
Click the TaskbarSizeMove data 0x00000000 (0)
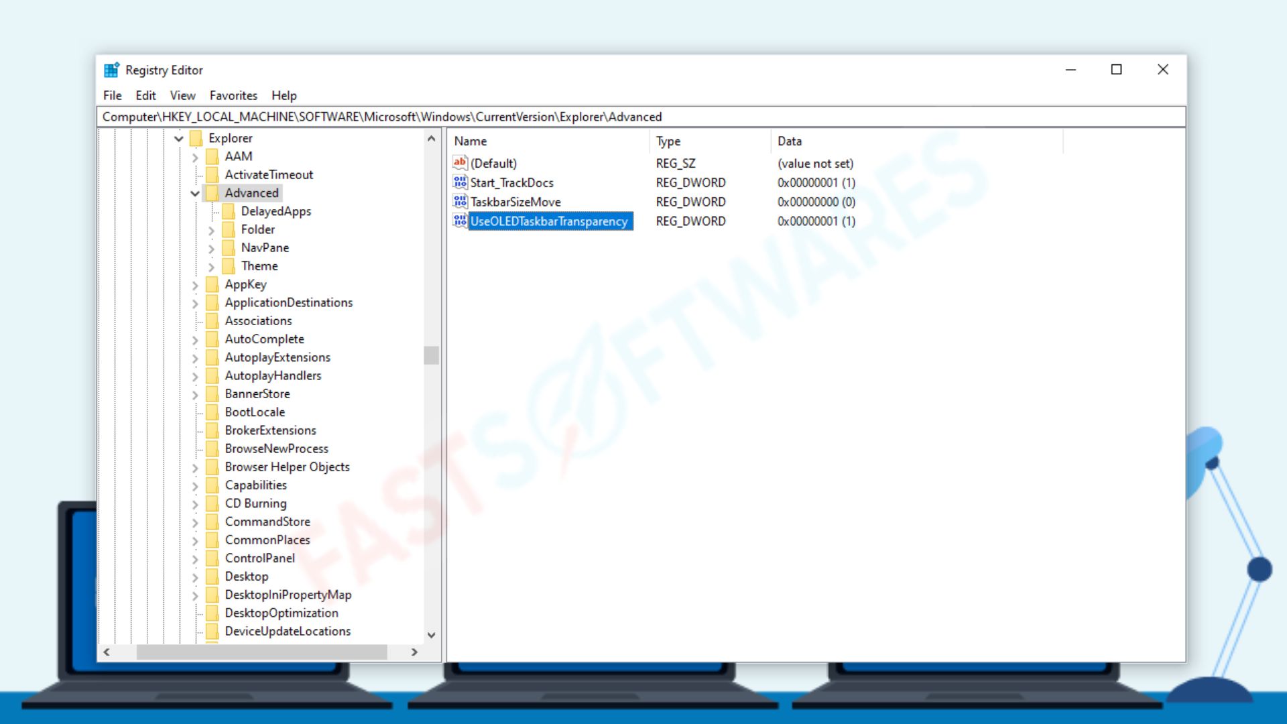[x=816, y=202]
